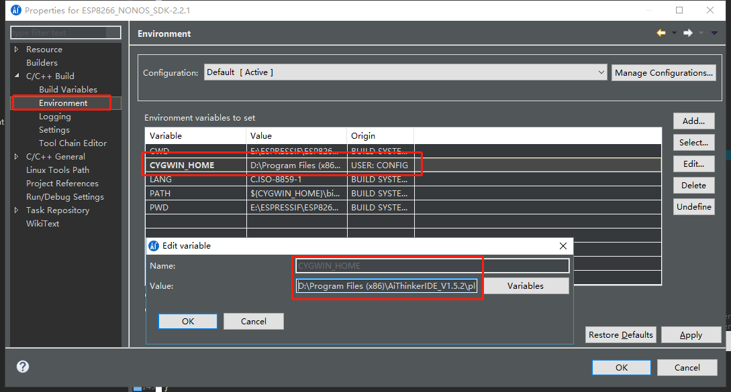Select Logging in the tree

point(55,117)
